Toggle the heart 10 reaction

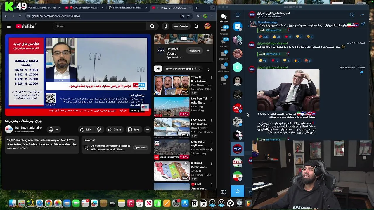tap(275, 60)
